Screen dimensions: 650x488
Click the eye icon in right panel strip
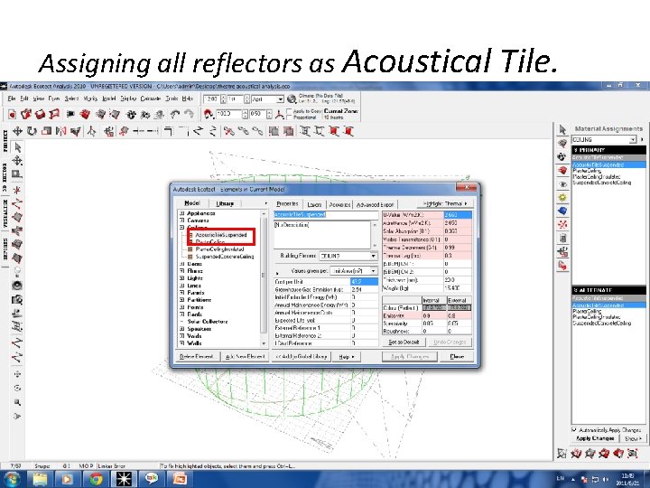pyautogui.click(x=562, y=183)
